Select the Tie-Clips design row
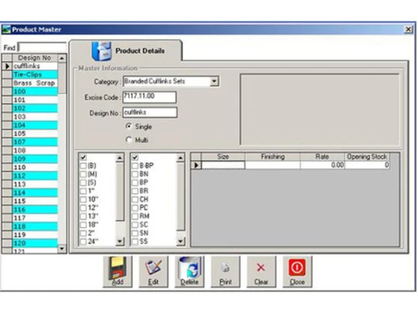 pos(35,75)
